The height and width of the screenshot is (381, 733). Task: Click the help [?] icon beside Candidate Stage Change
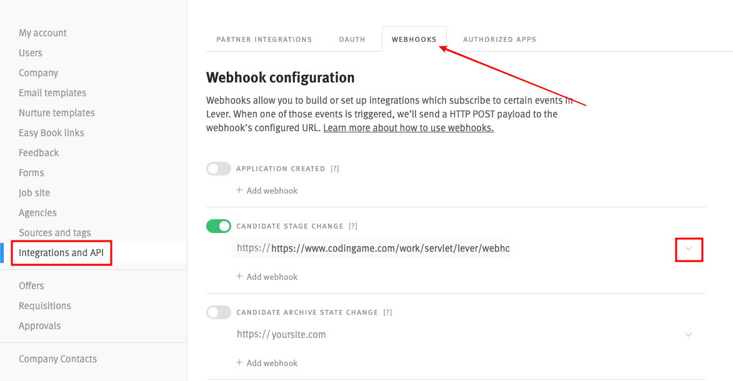(x=353, y=226)
